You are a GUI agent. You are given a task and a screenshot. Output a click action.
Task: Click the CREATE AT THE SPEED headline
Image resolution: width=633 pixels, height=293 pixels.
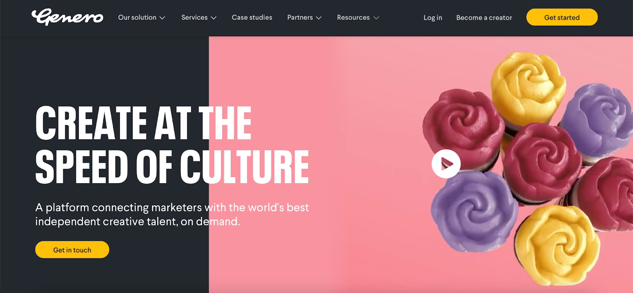[172, 145]
